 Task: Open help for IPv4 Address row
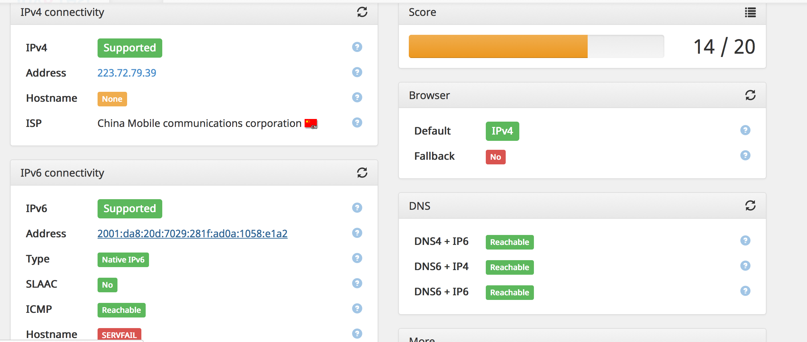click(x=357, y=72)
